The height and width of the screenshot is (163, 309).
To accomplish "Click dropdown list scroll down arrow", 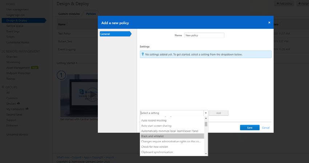I will tap(206, 154).
